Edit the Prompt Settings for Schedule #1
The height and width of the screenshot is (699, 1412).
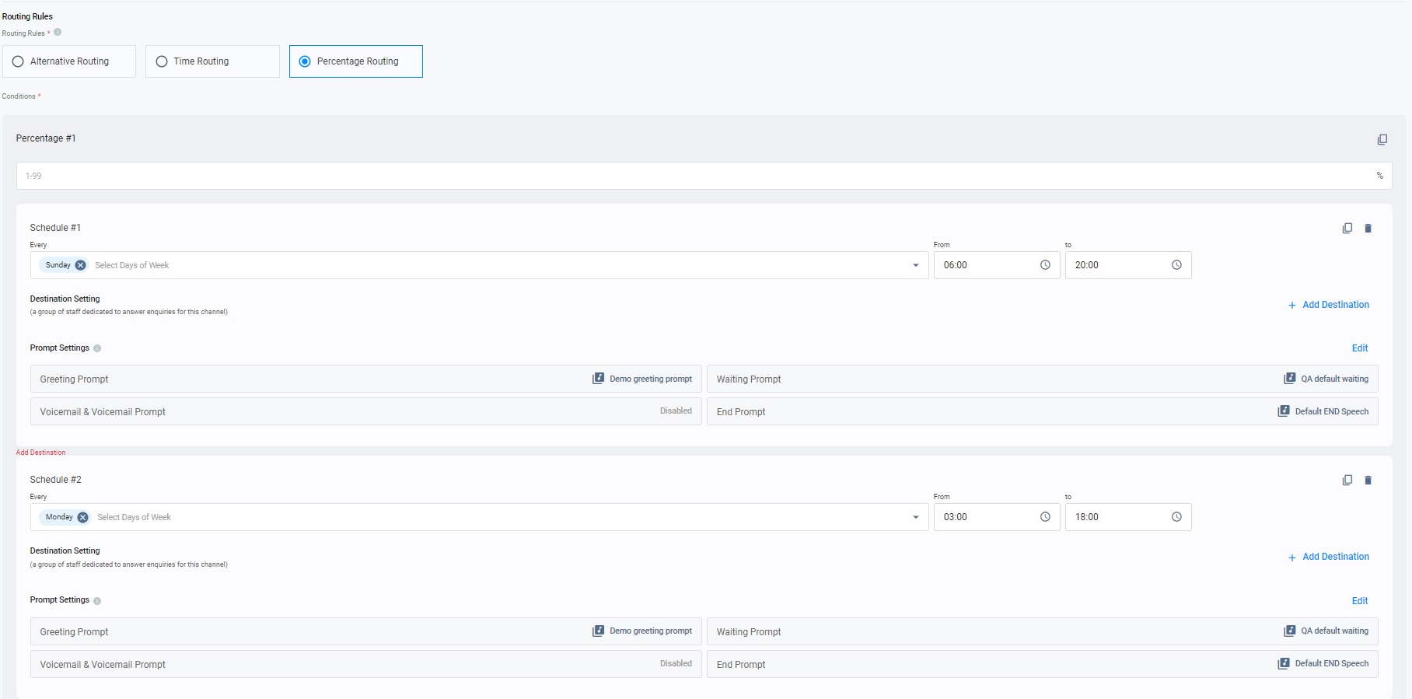(1359, 348)
